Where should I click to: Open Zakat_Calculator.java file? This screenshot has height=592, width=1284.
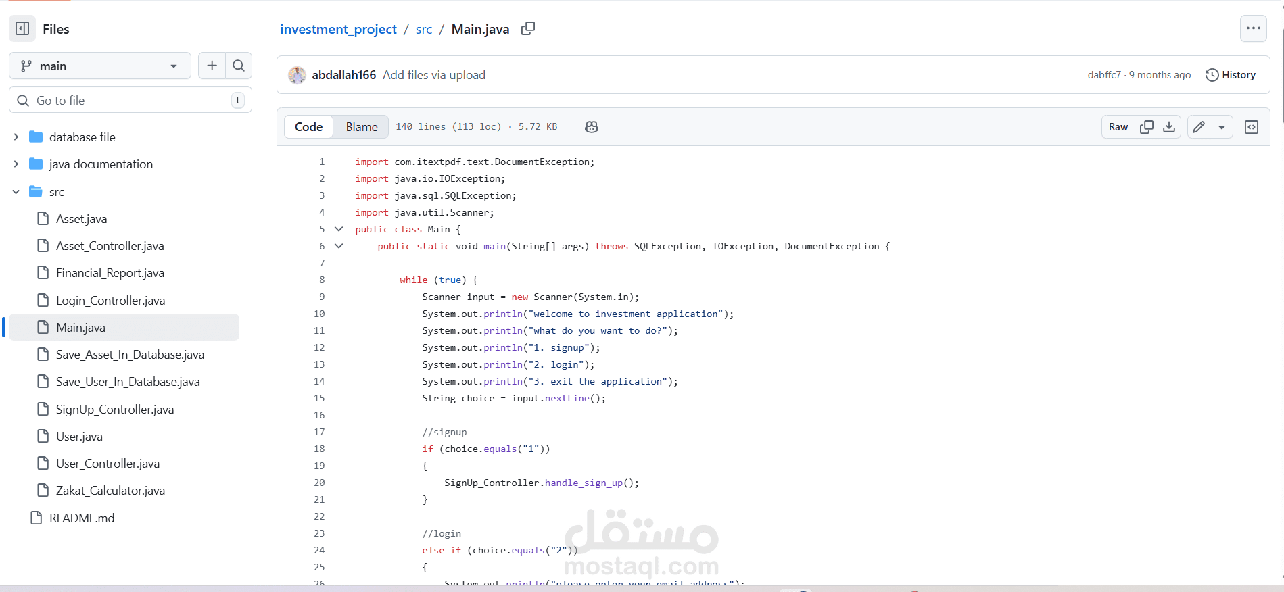click(x=110, y=490)
